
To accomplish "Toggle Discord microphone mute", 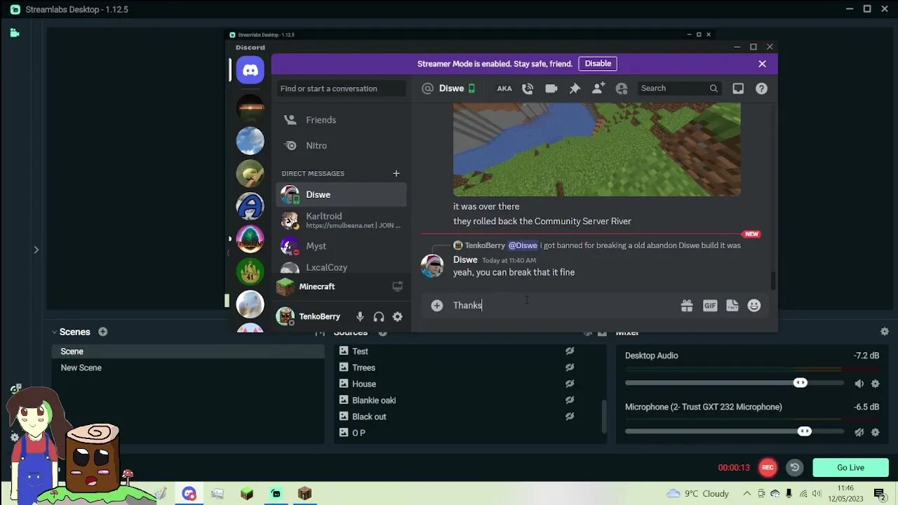I will (360, 316).
